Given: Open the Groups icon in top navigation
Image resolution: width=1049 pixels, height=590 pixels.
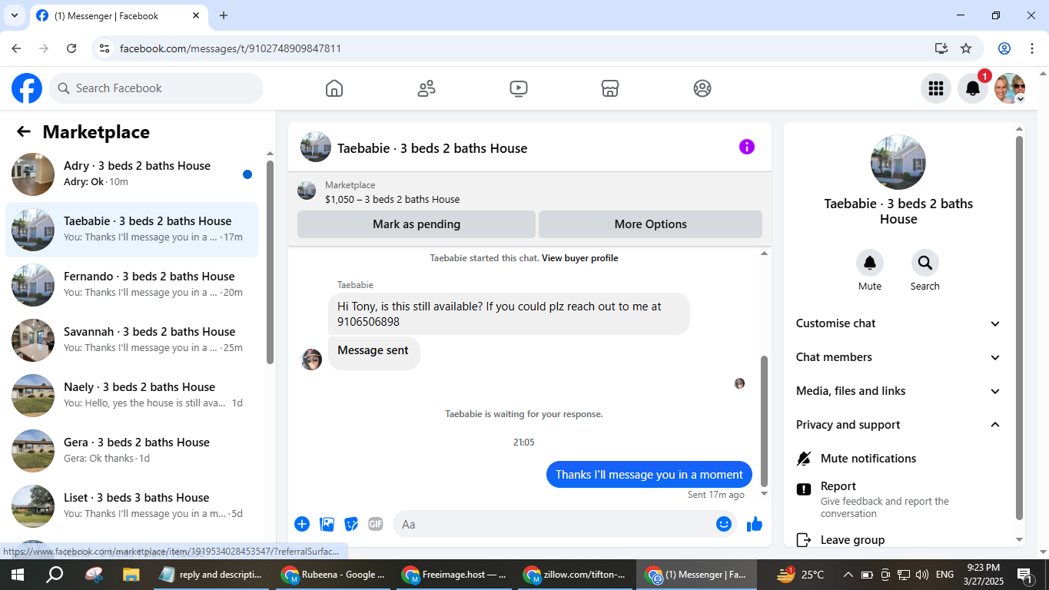Looking at the screenshot, I should coord(702,88).
